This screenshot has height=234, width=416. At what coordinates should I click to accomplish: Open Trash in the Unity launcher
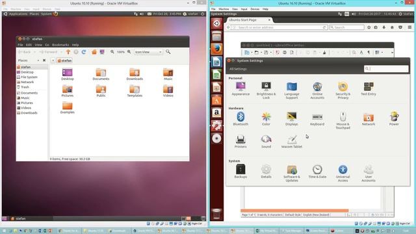pyautogui.click(x=216, y=214)
